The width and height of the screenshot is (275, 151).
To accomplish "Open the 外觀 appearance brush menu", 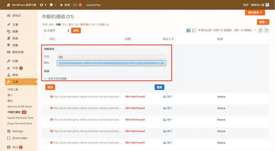I will 12,61.
